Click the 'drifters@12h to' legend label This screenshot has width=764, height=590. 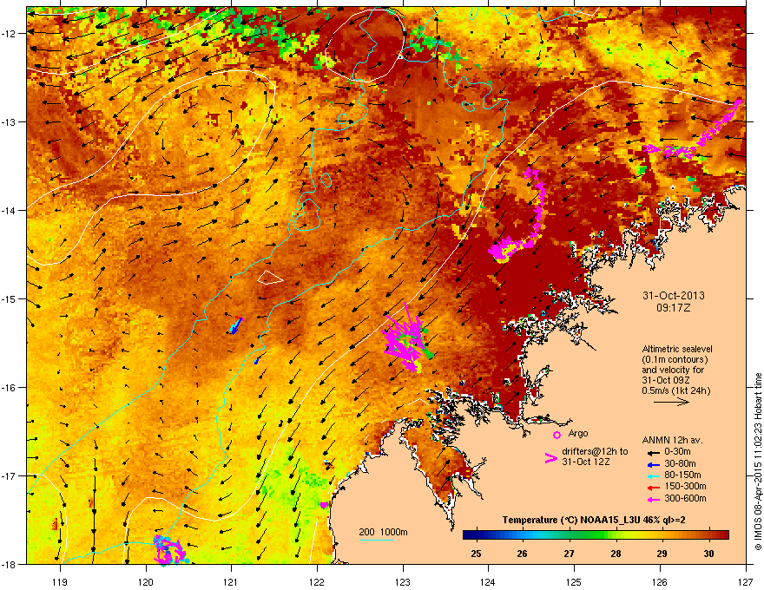(x=595, y=452)
